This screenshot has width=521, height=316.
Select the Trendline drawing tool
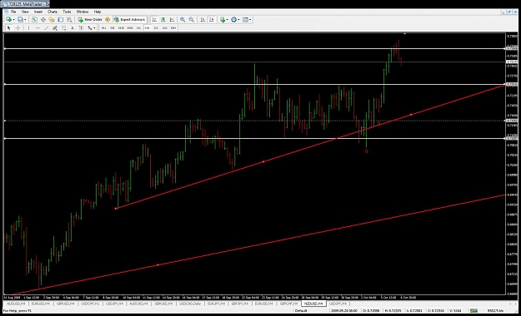pyautogui.click(x=46, y=27)
